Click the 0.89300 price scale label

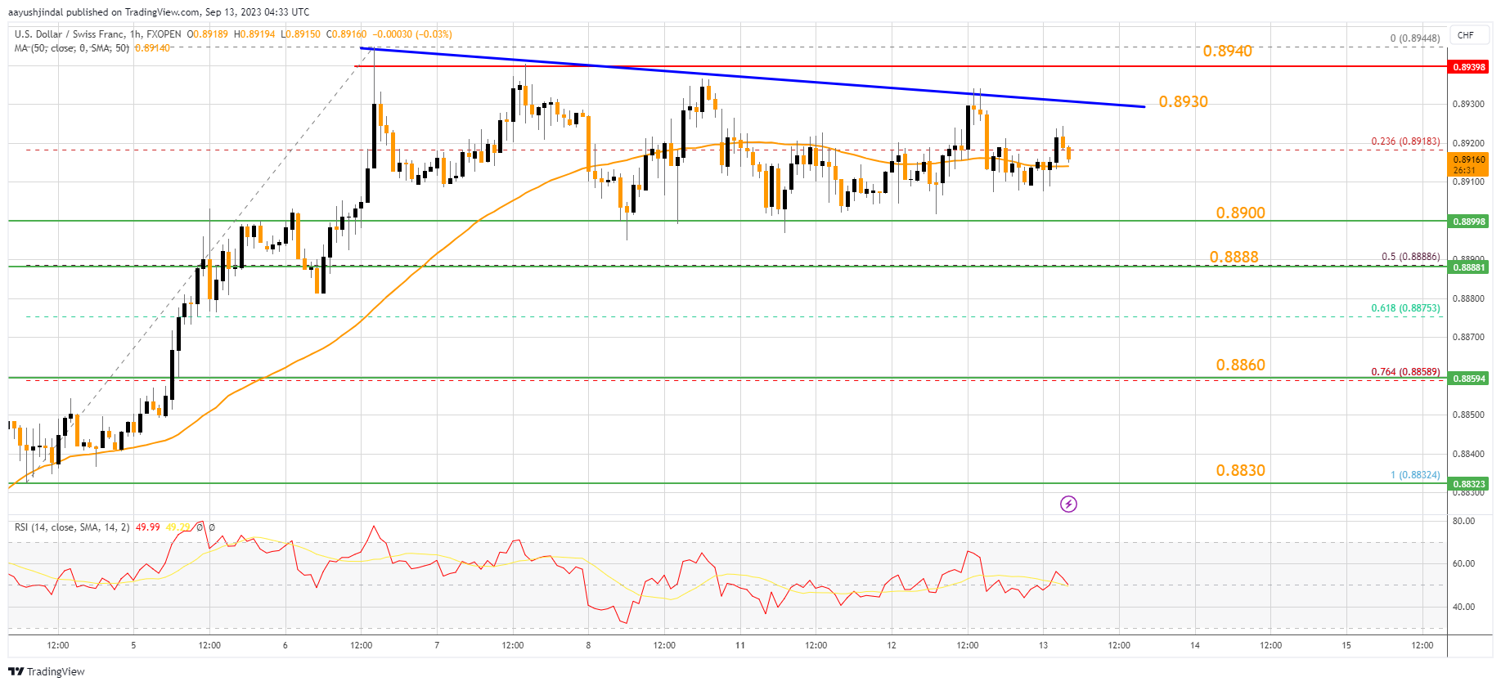pyautogui.click(x=1467, y=104)
